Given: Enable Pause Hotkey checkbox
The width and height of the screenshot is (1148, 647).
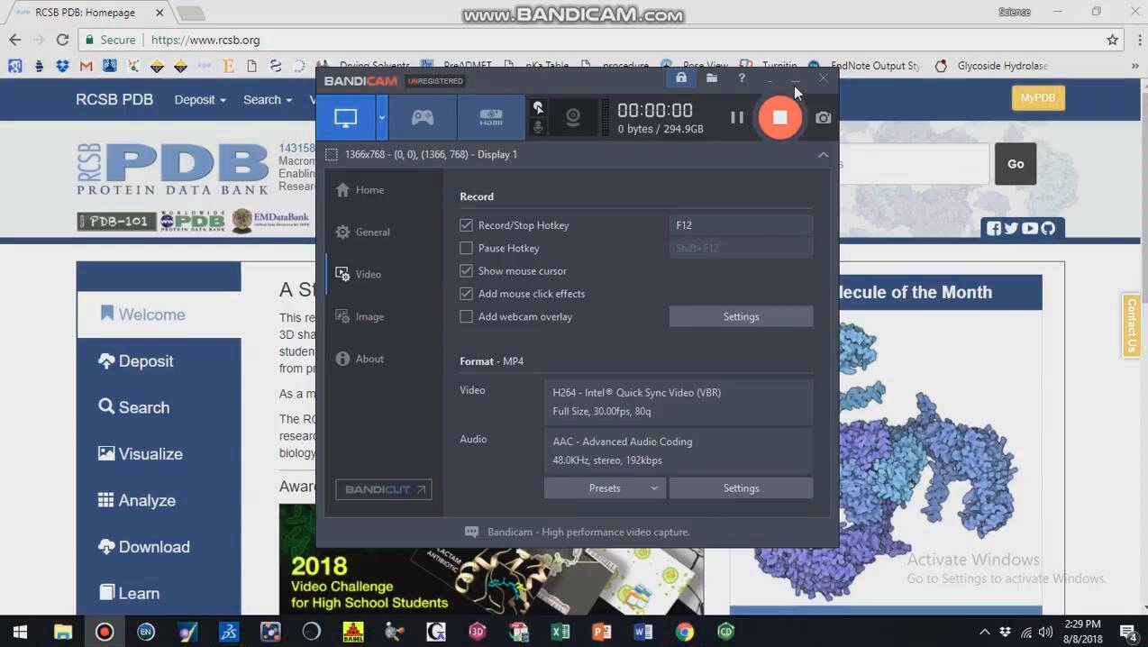Looking at the screenshot, I should (x=466, y=248).
